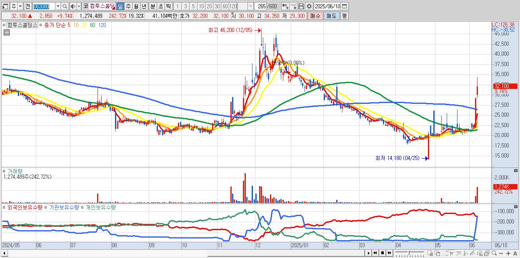Image resolution: width=520 pixels, height=258 pixels.
Task: Click the 매도 sell button
Action: pos(331,16)
